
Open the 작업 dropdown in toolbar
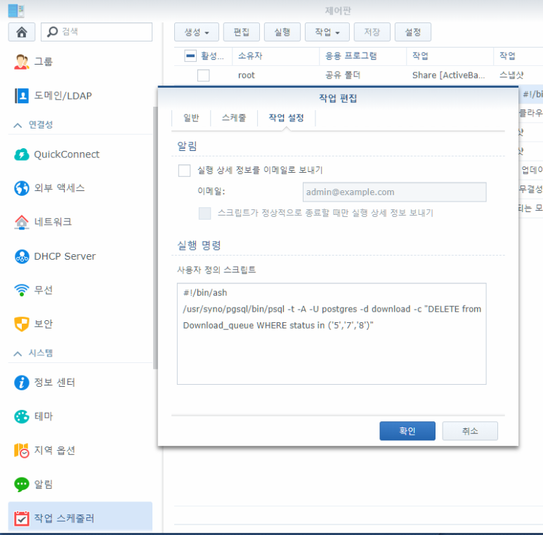327,32
